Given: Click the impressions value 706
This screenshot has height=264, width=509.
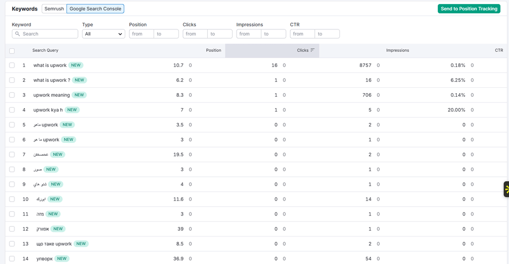Looking at the screenshot, I should coord(367,95).
